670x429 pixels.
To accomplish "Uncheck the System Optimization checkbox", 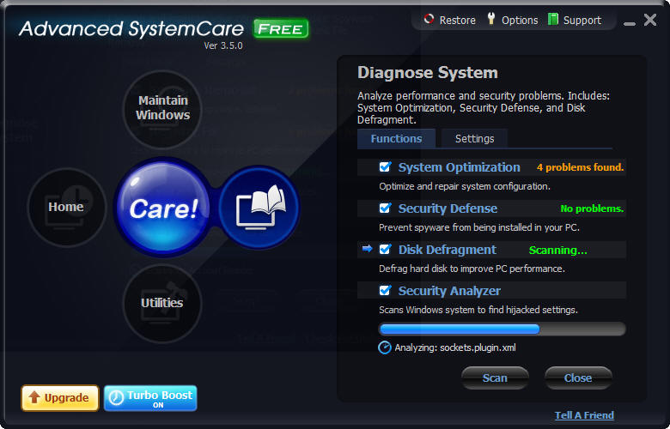I will tap(385, 167).
